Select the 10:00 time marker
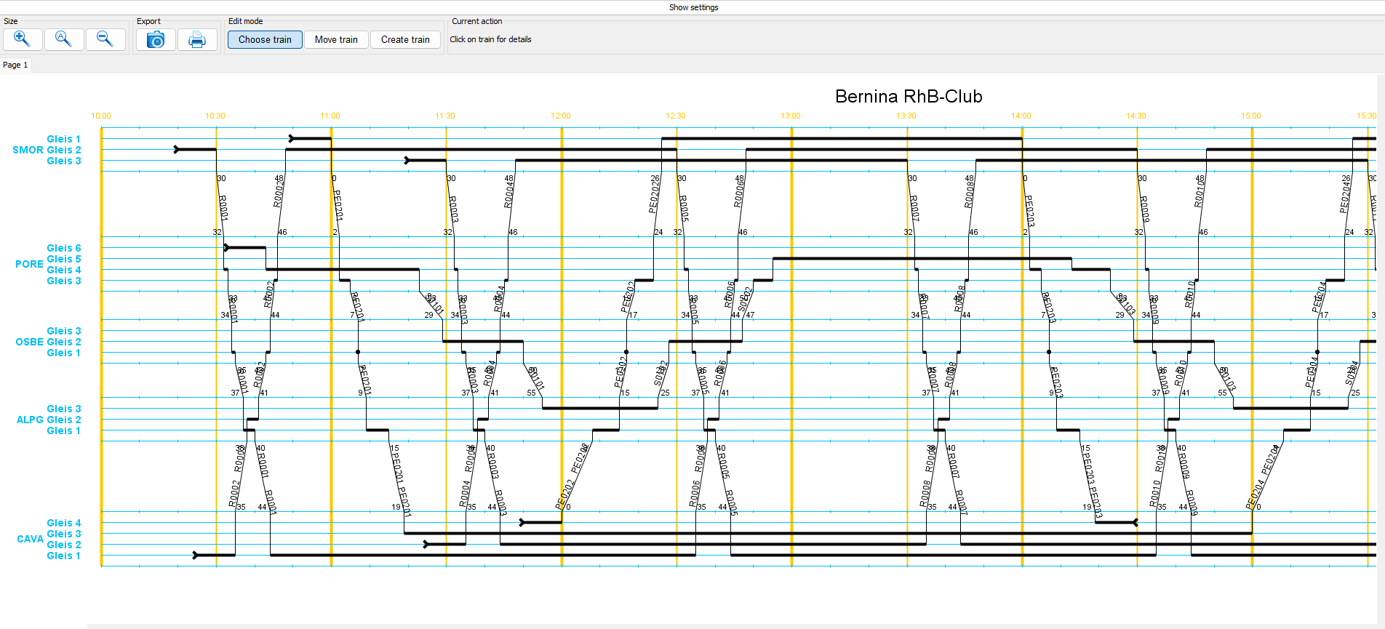1385x629 pixels. pos(101,116)
